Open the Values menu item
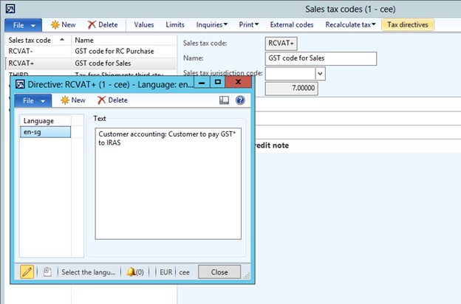This screenshot has width=461, height=304. (x=144, y=24)
